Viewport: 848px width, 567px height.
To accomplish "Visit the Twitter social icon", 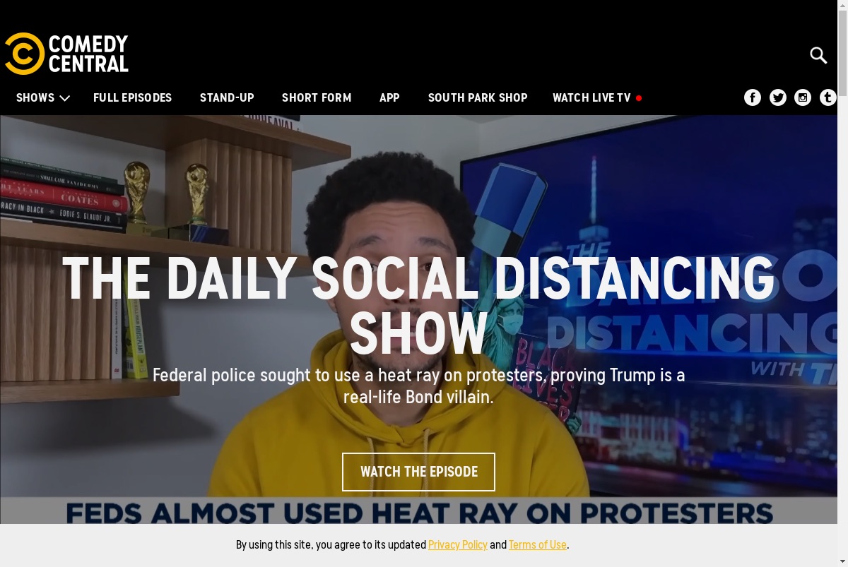I will pyautogui.click(x=778, y=97).
